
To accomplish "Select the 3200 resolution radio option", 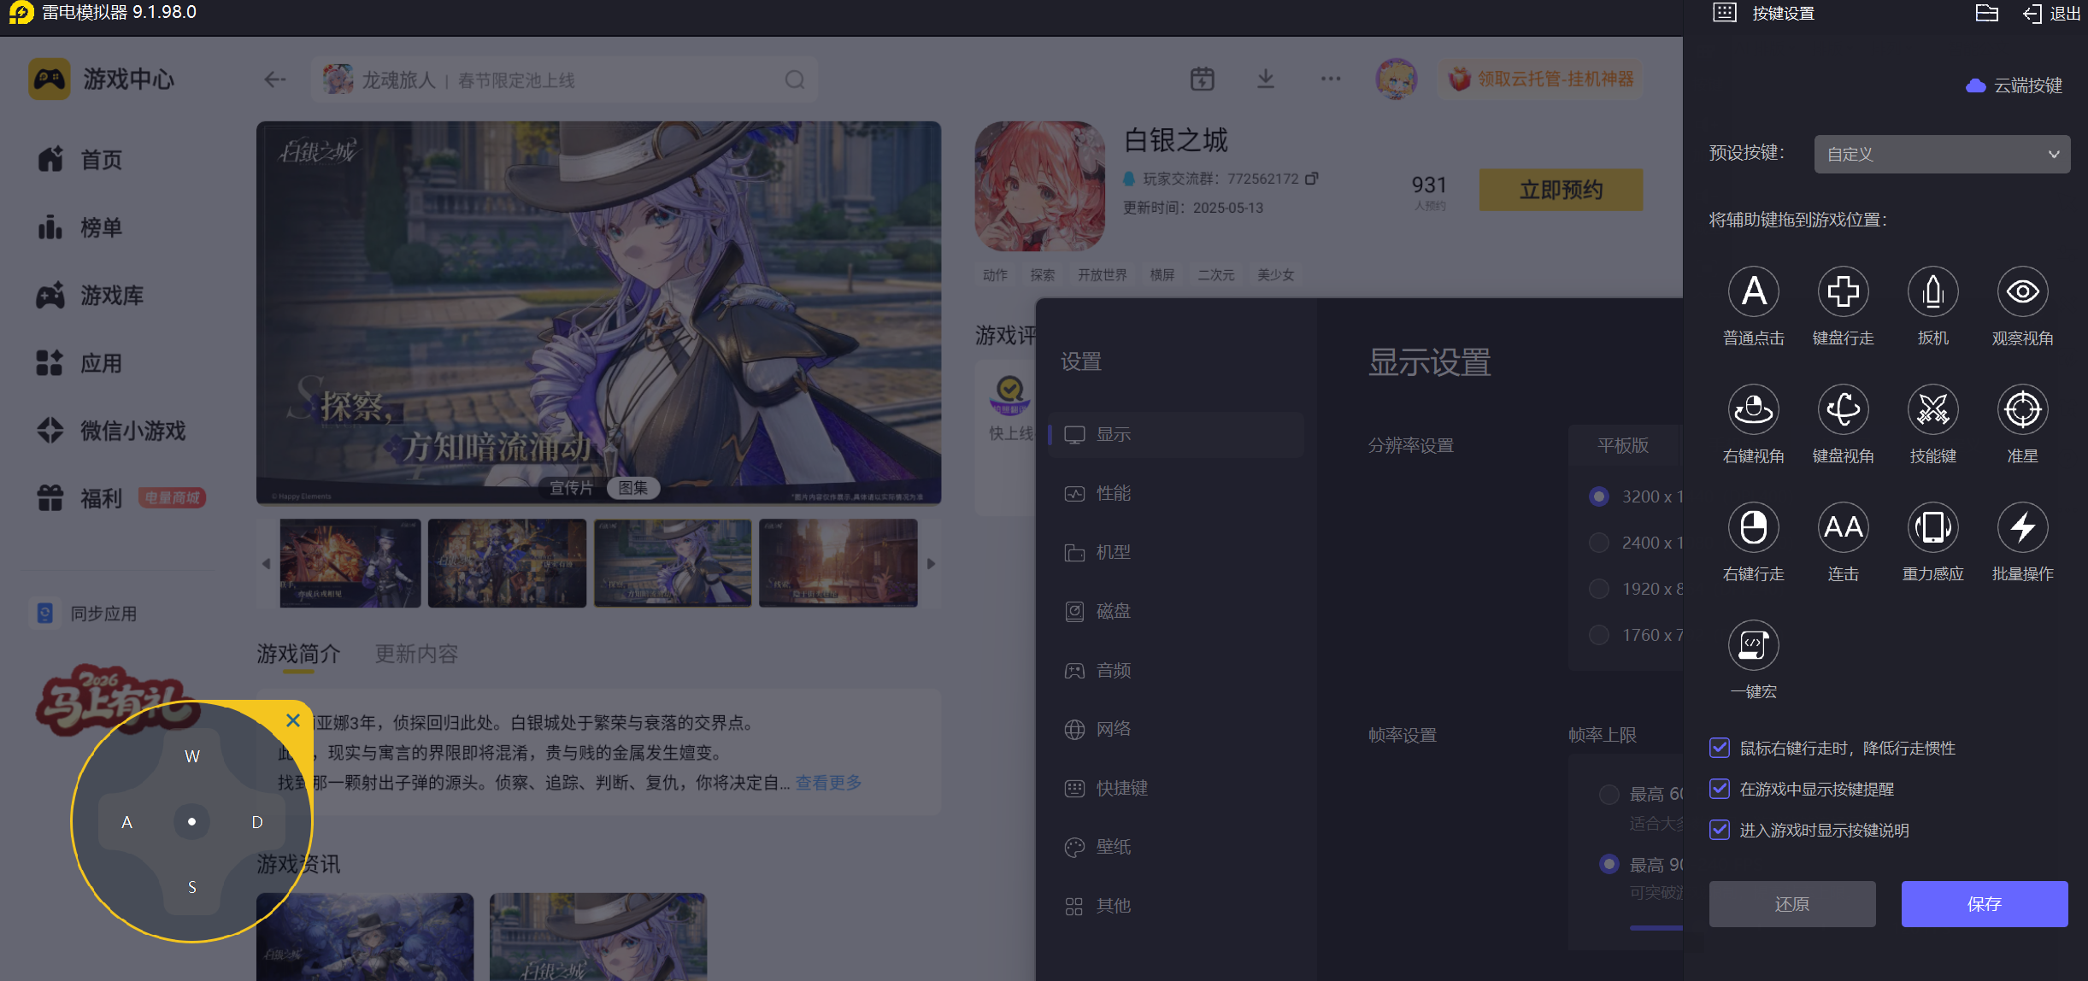I will click(x=1598, y=496).
